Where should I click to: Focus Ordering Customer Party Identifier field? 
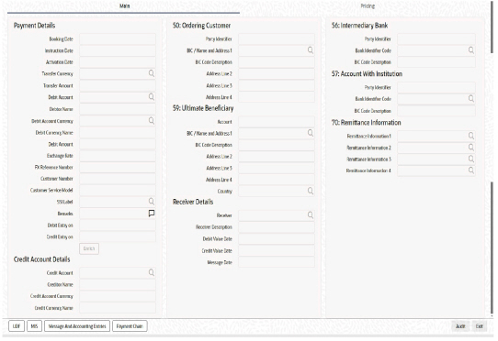tap(277, 39)
